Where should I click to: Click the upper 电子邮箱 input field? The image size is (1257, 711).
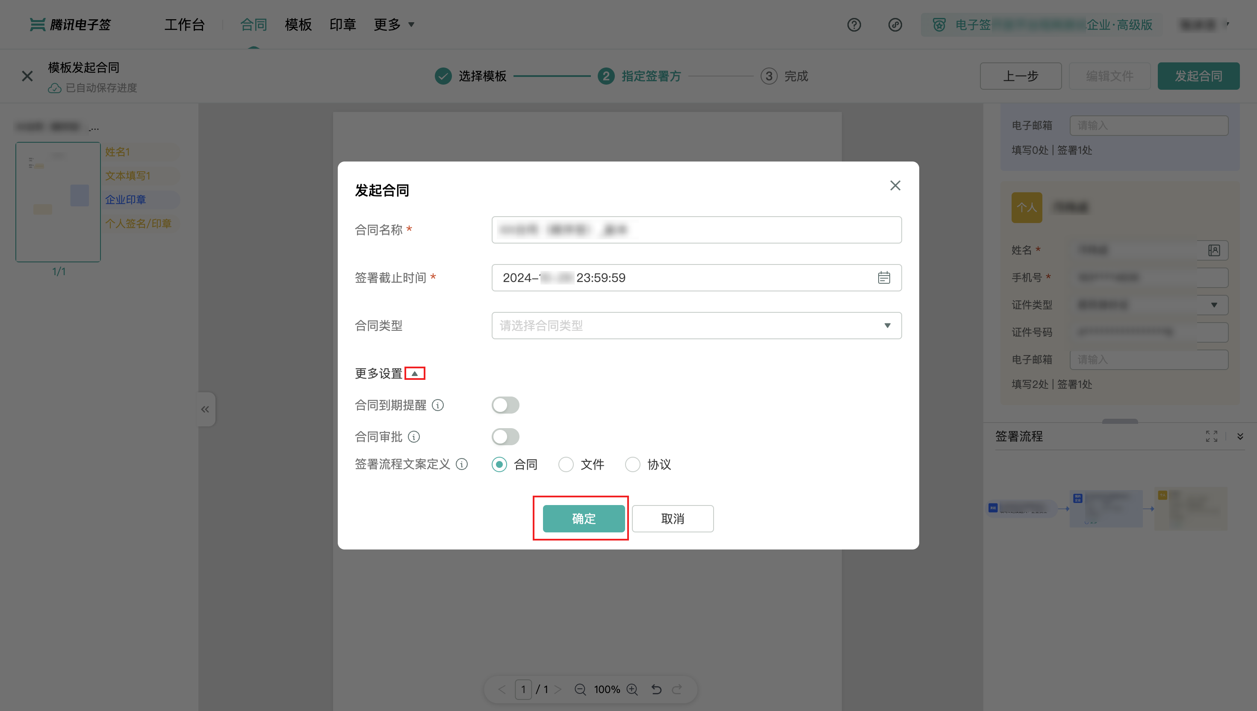pyautogui.click(x=1149, y=126)
